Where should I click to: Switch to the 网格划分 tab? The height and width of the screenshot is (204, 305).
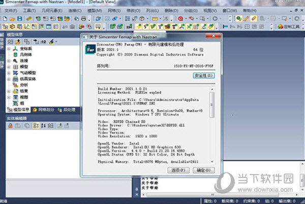click(x=43, y=110)
